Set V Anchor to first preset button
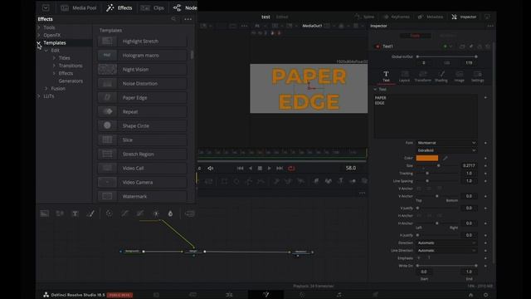This screenshot has width=531, height=299. coord(419,189)
